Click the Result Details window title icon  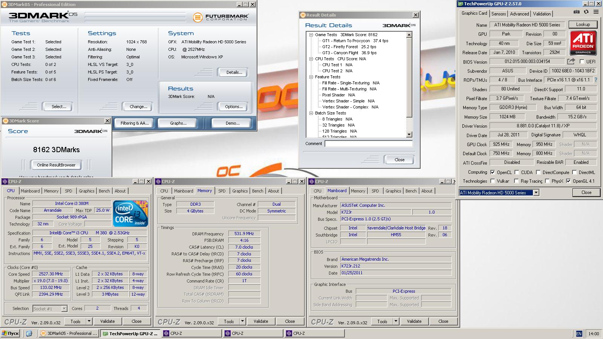303,15
